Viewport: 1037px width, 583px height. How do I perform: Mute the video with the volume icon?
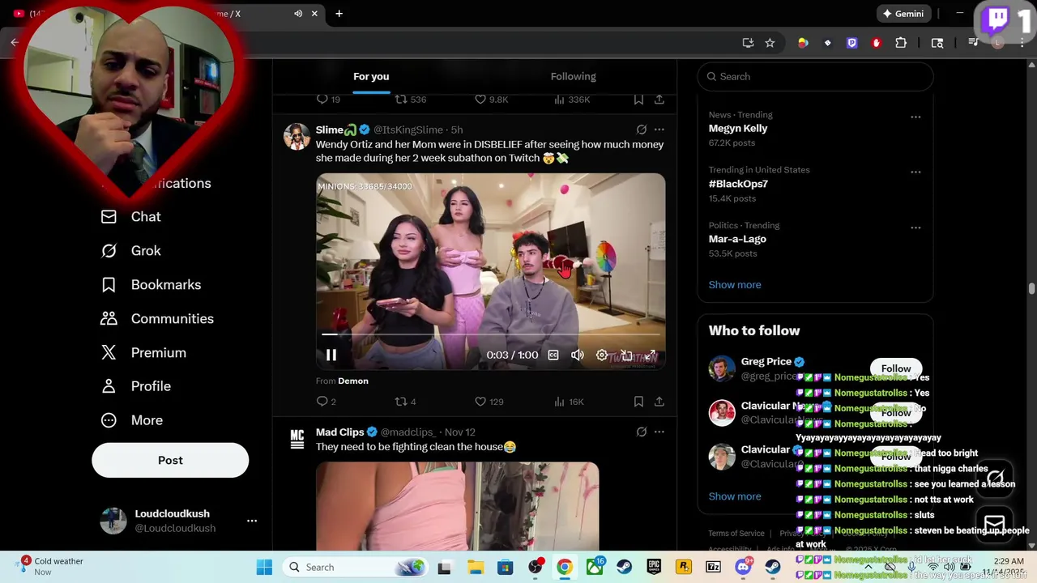578,355
